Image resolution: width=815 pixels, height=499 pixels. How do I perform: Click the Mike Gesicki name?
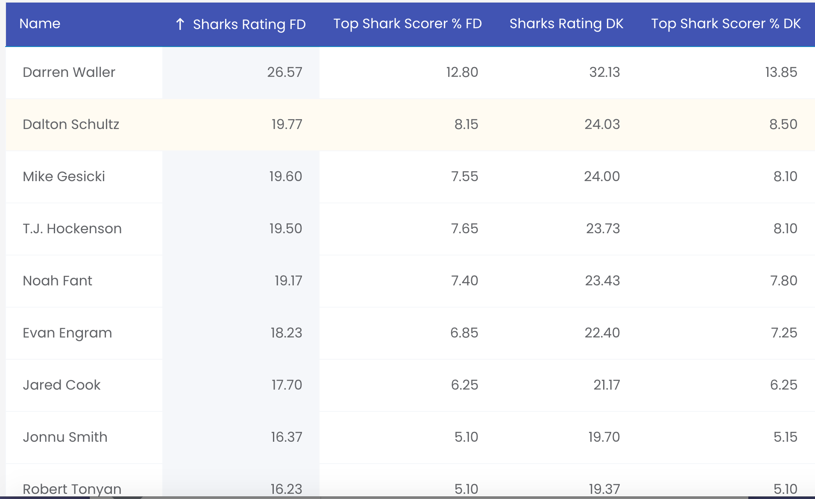pyautogui.click(x=64, y=176)
